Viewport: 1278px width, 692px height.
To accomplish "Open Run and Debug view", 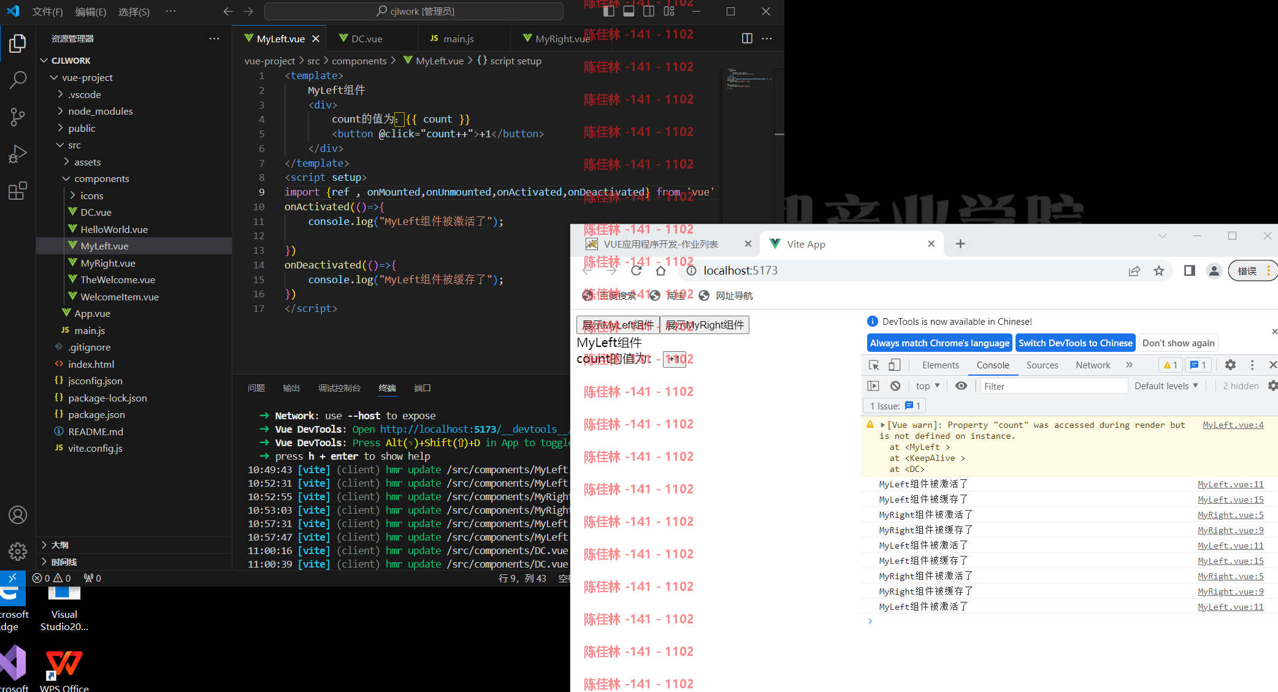I will (x=18, y=153).
